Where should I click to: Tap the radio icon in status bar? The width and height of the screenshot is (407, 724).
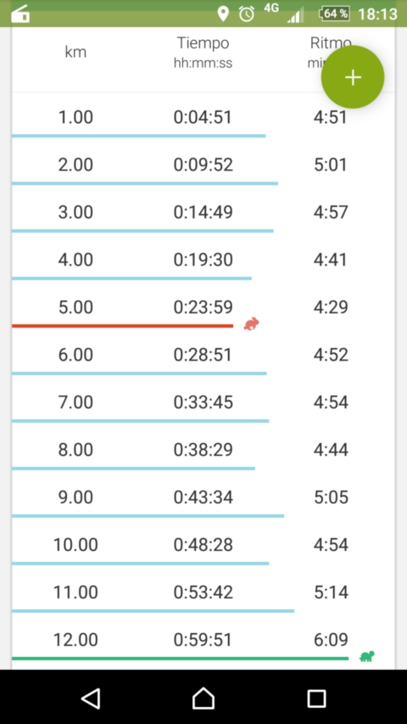point(20,14)
